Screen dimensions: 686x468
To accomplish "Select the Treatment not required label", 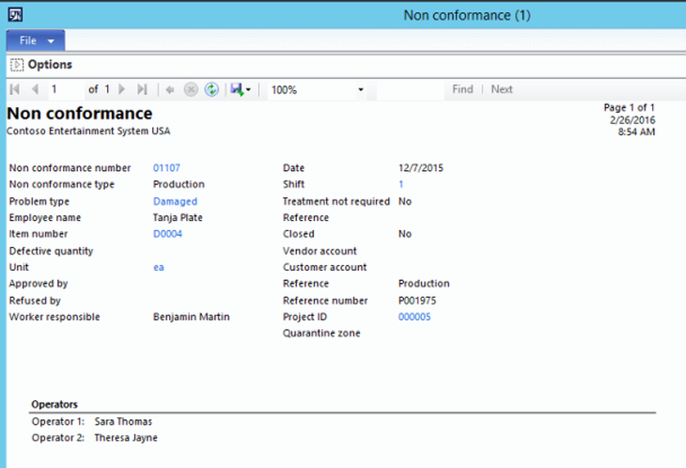I will [x=336, y=202].
